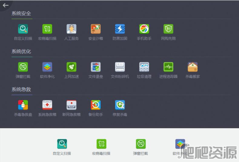This screenshot has height=162, width=239.
Task: Select the 系统优化 section heading
Action: tap(22, 52)
